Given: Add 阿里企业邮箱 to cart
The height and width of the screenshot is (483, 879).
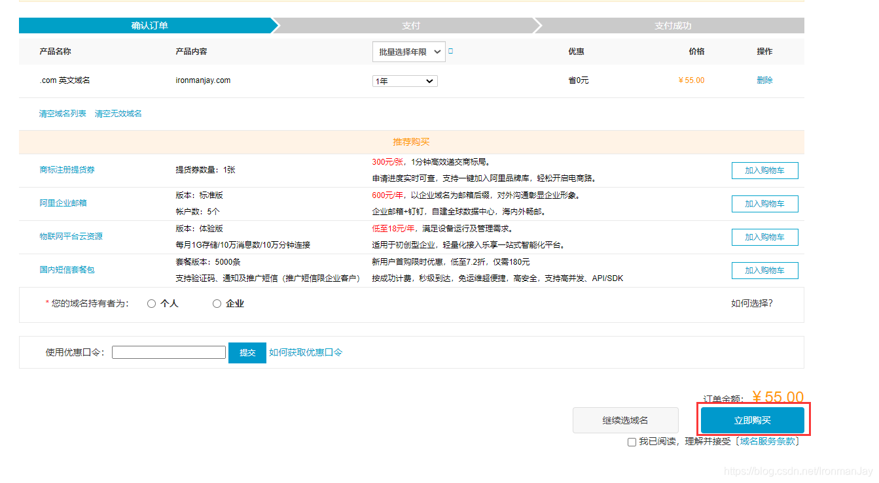Looking at the screenshot, I should point(764,204).
